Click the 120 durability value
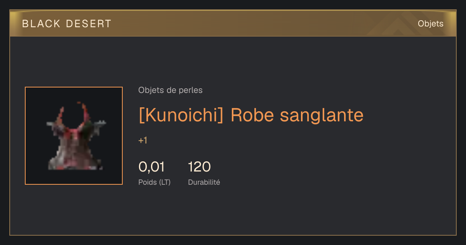The height and width of the screenshot is (245, 466). [x=199, y=167]
